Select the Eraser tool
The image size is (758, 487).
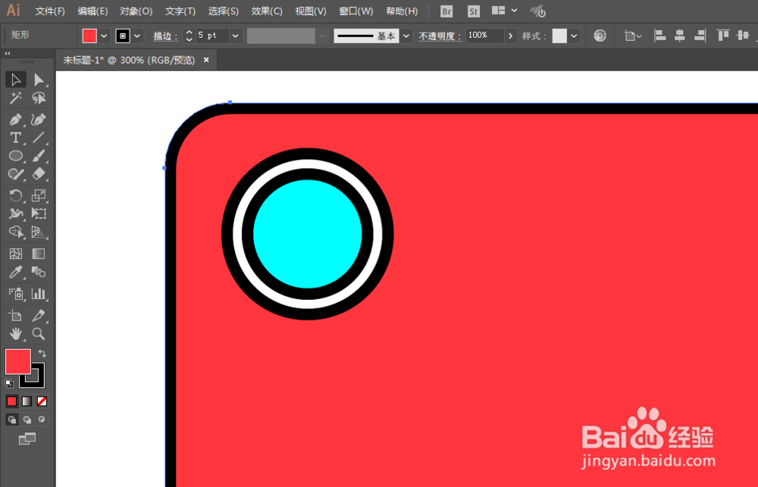[x=39, y=174]
